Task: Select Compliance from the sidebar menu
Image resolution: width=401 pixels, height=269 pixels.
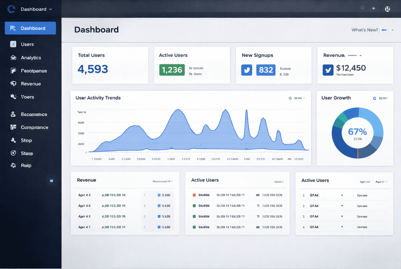Action: pos(34,127)
